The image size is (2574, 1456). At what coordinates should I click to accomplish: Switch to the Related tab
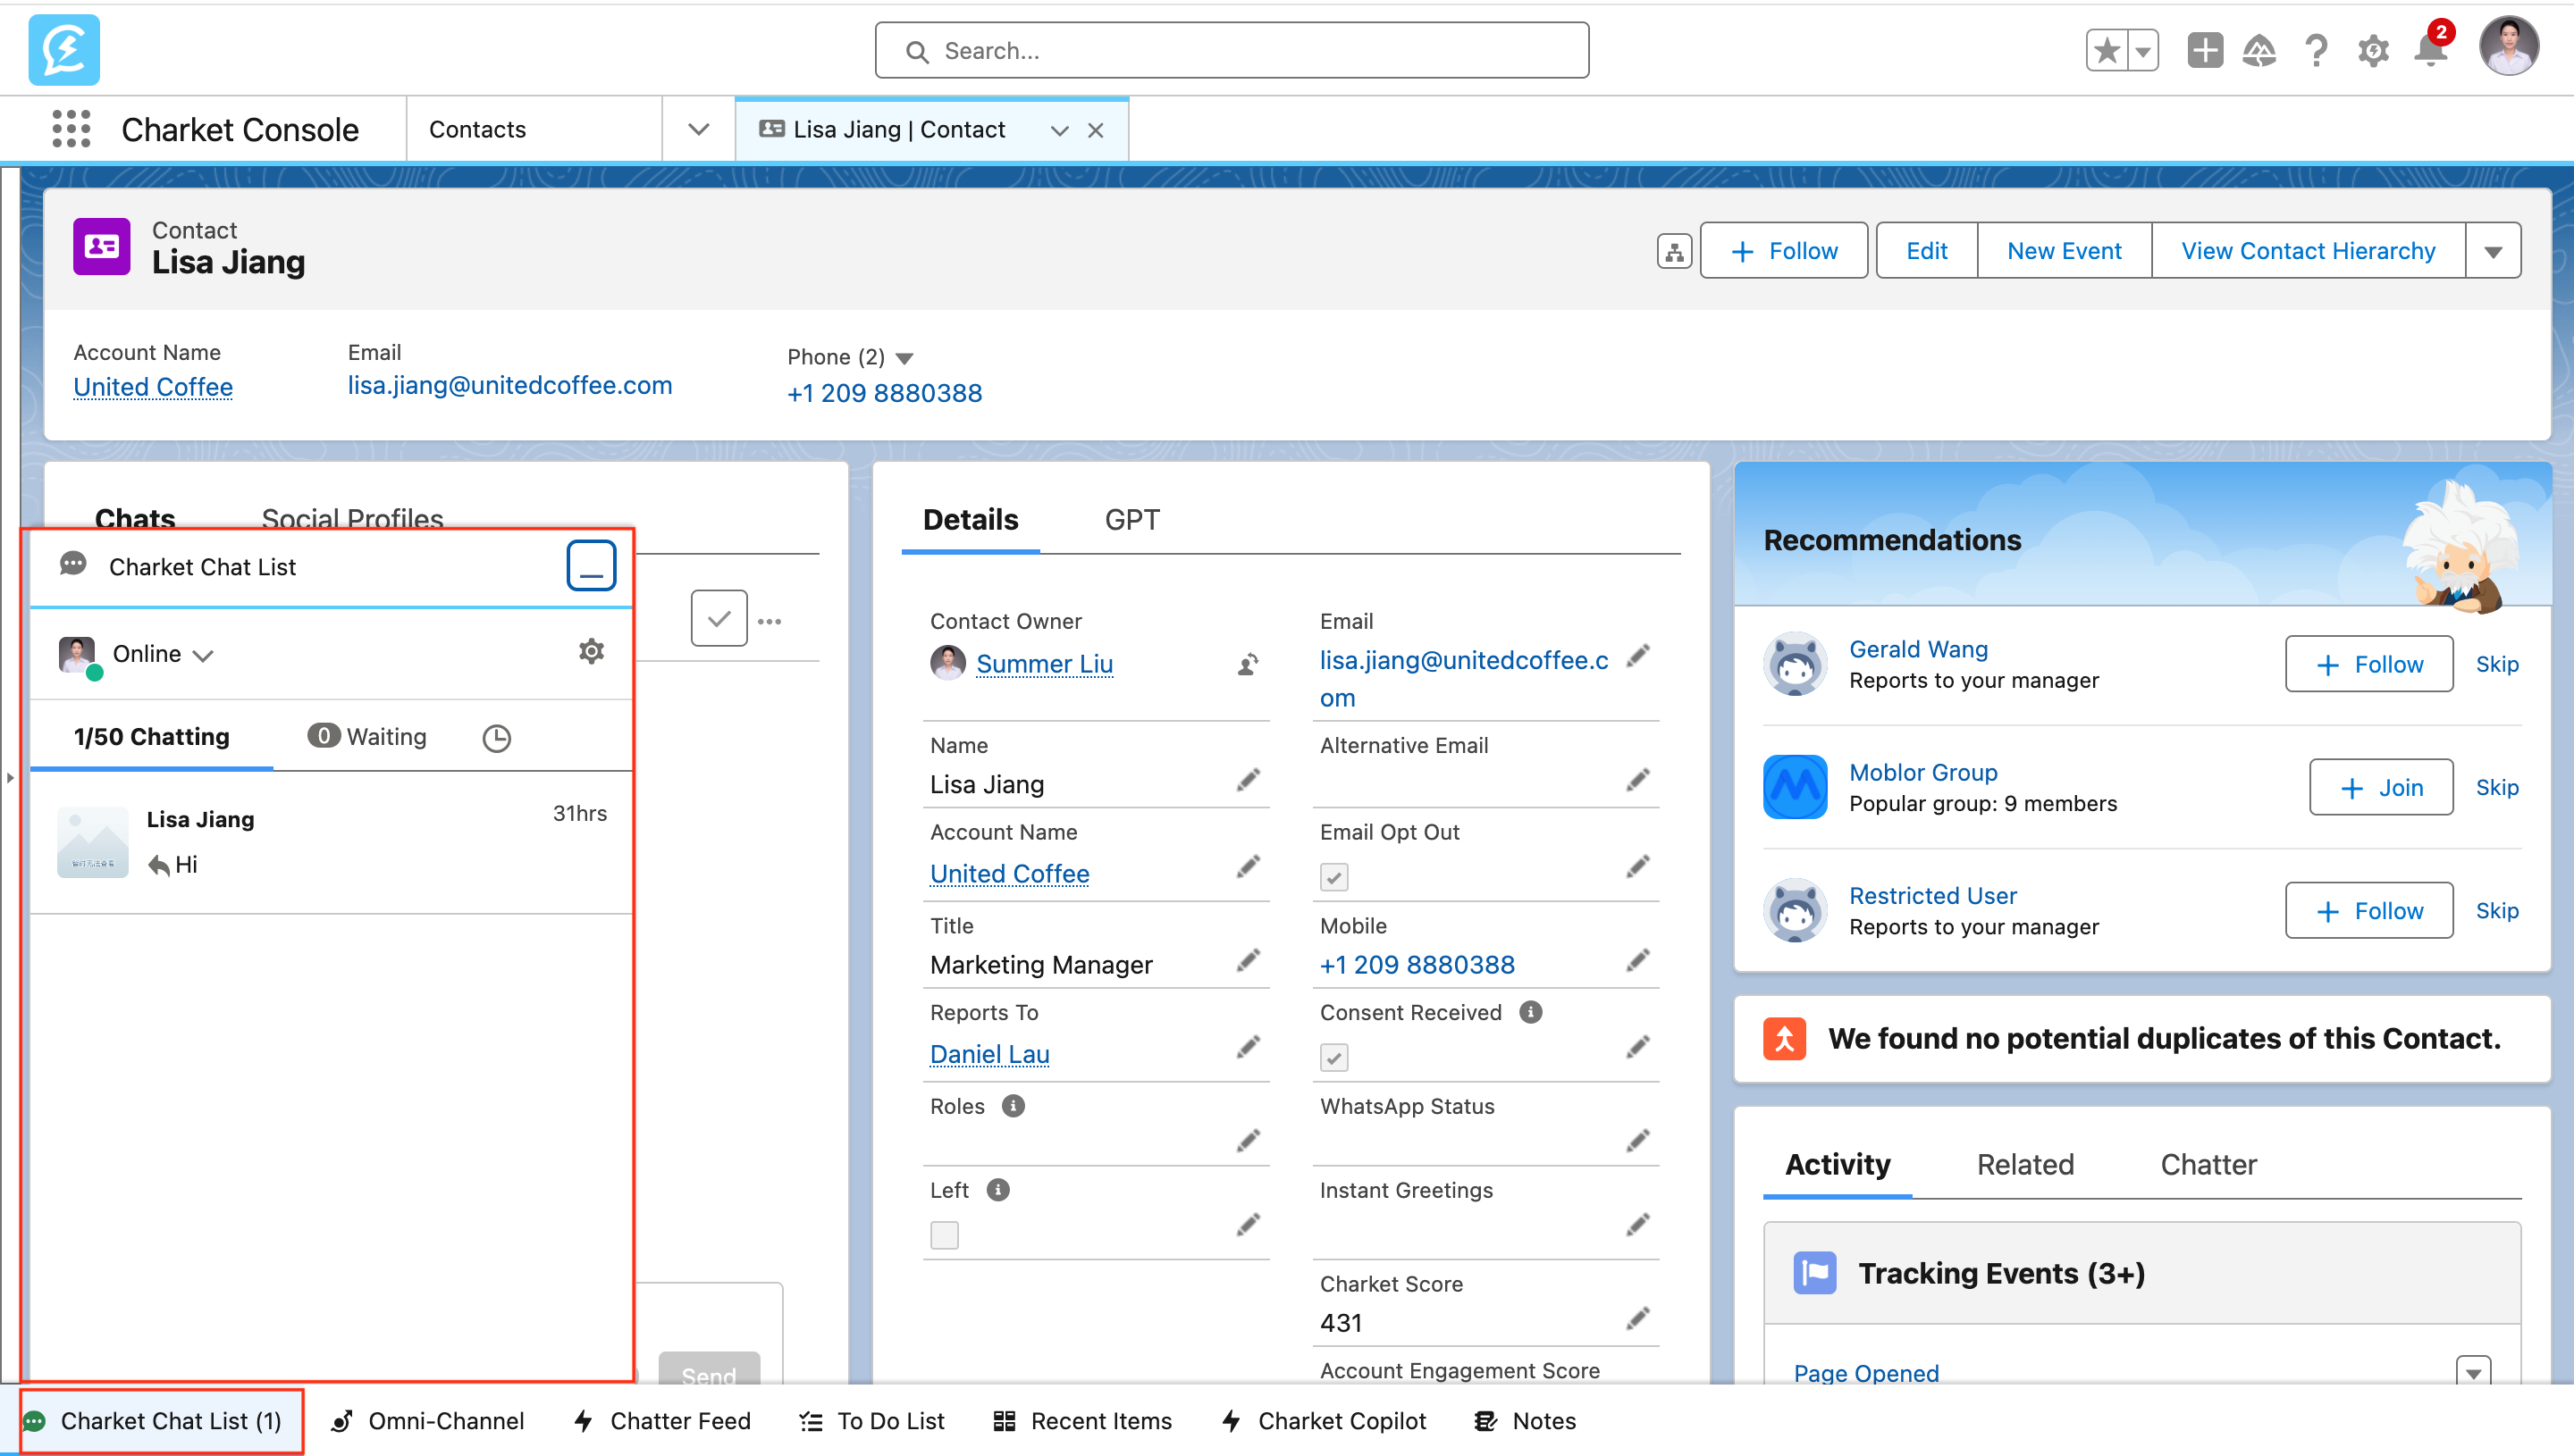[2024, 1165]
